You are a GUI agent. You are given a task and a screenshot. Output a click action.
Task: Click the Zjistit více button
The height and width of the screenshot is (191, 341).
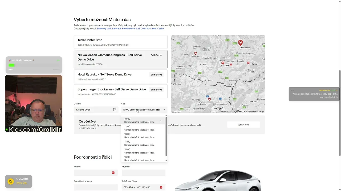(x=243, y=124)
